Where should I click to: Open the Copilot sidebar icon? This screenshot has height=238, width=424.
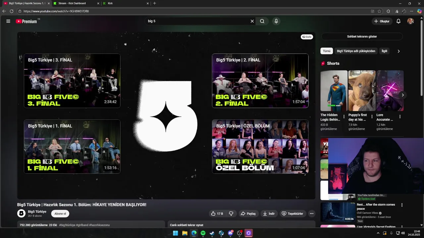419,11
